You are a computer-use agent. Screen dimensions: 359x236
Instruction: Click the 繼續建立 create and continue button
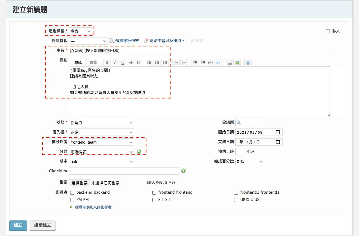[x=43, y=225]
